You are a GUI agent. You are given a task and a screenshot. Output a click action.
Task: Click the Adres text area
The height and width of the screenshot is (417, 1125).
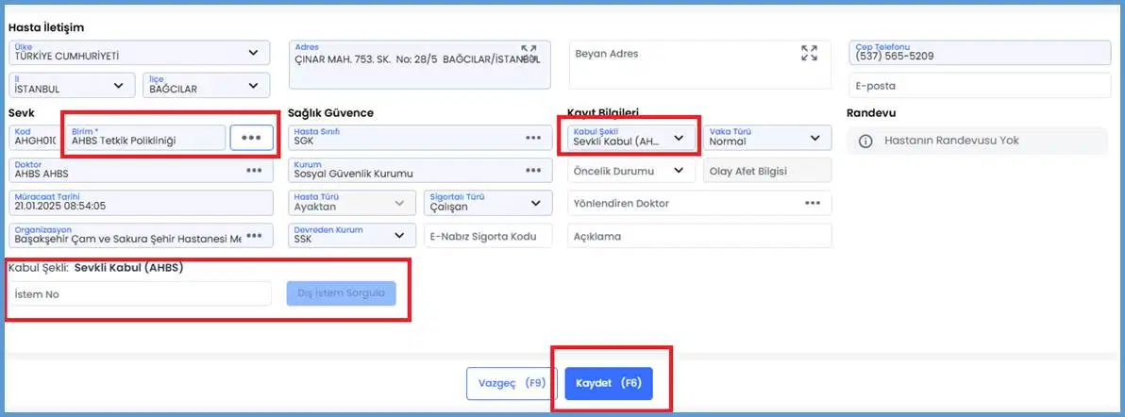tap(420, 64)
